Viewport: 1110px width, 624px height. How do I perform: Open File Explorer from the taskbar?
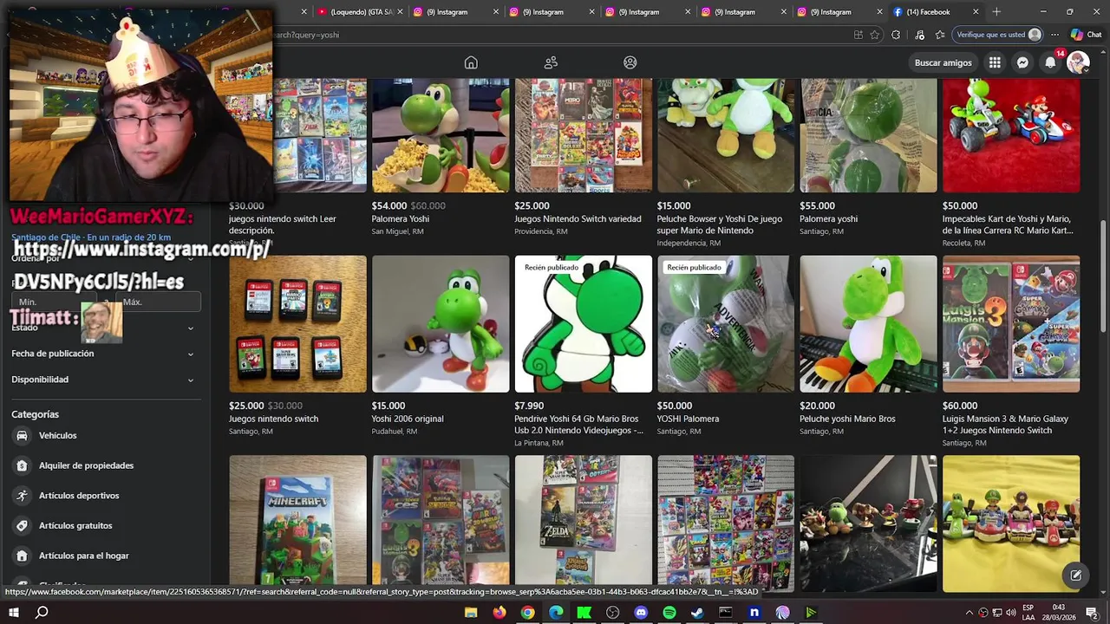[471, 612]
